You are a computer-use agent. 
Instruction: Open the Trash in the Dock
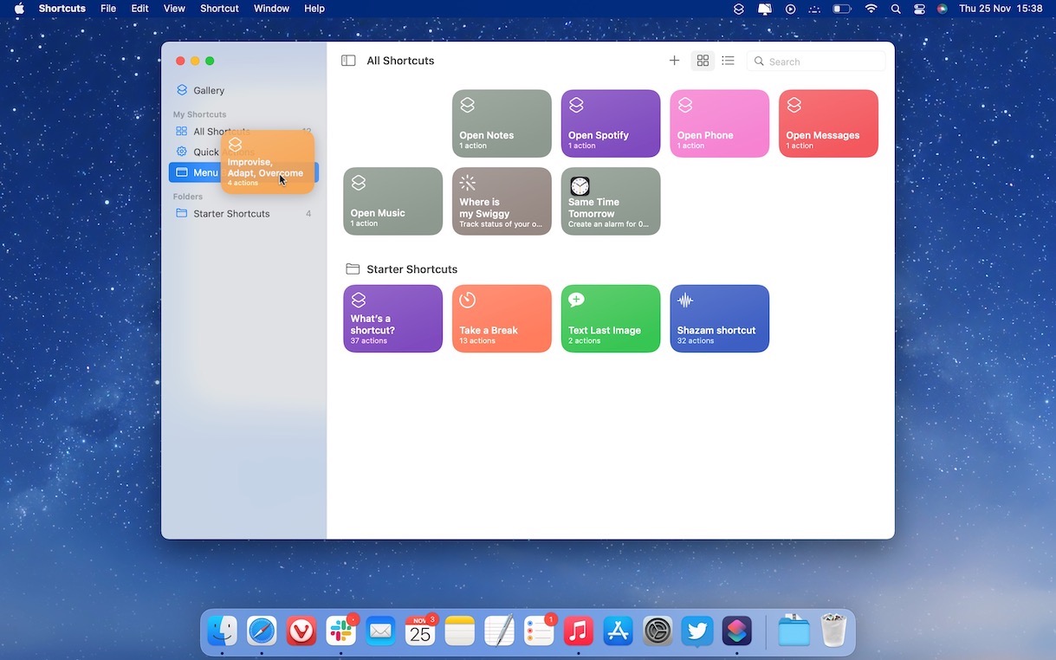pyautogui.click(x=833, y=631)
